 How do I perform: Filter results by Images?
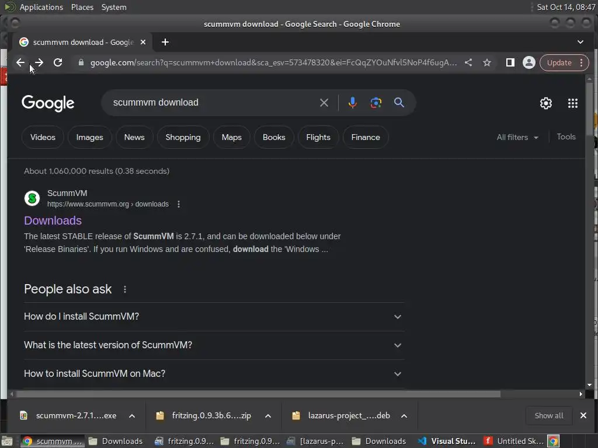point(89,137)
